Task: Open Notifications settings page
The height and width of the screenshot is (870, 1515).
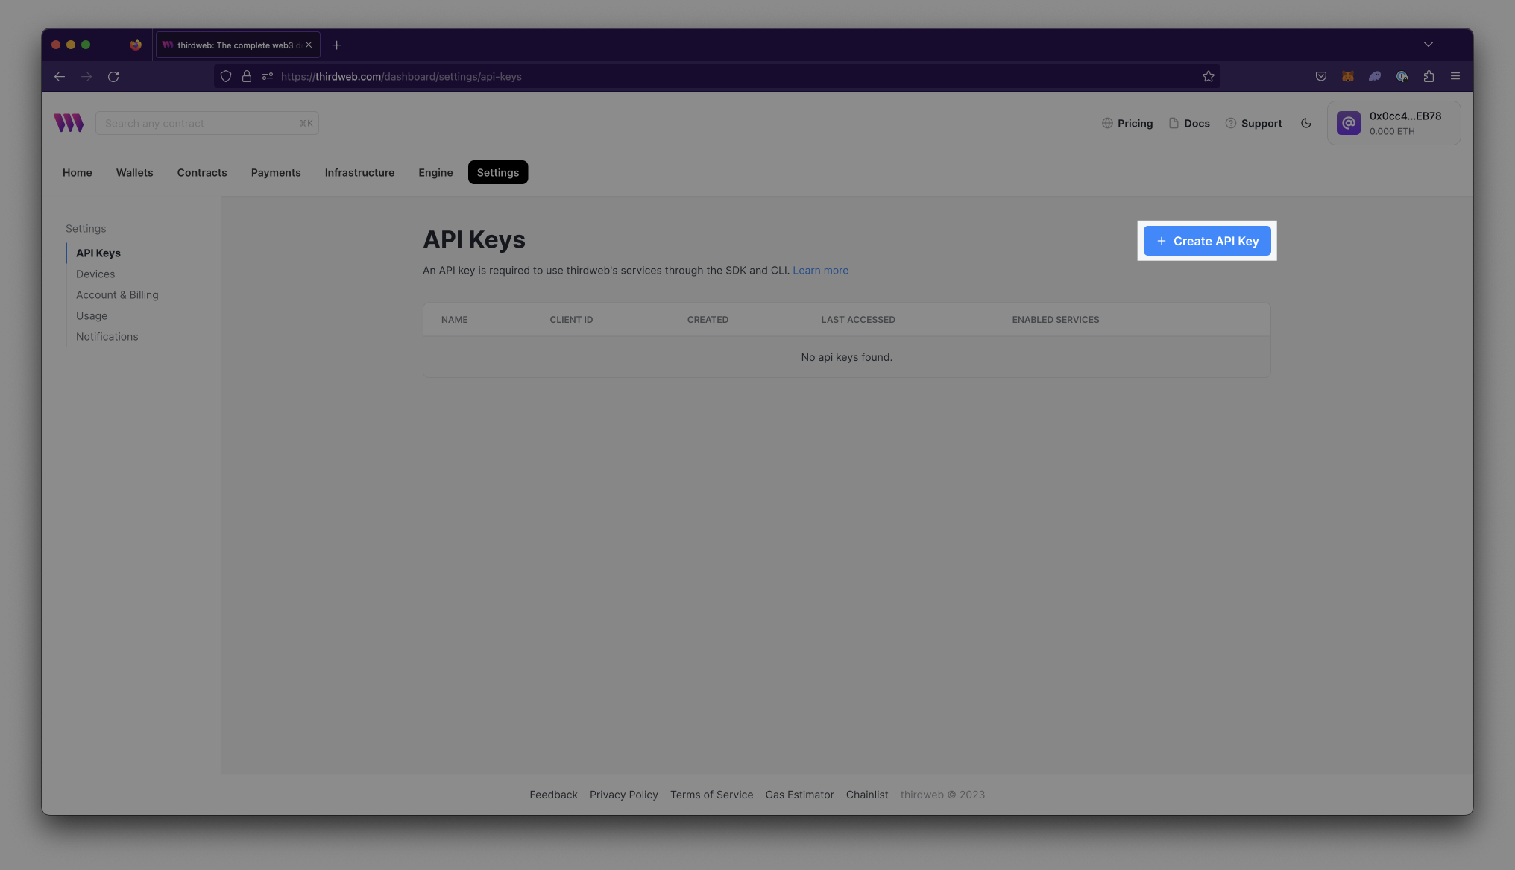Action: 106,336
